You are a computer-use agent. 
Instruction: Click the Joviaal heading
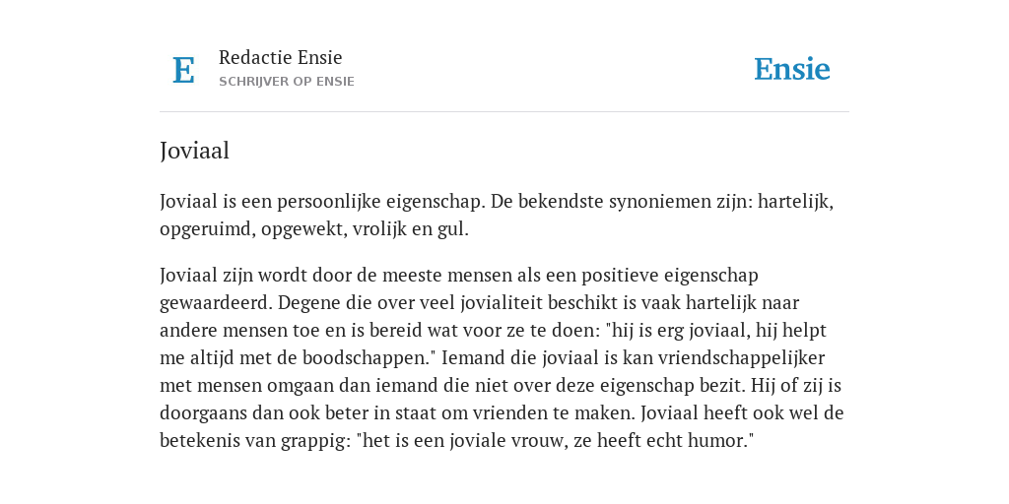tap(194, 151)
